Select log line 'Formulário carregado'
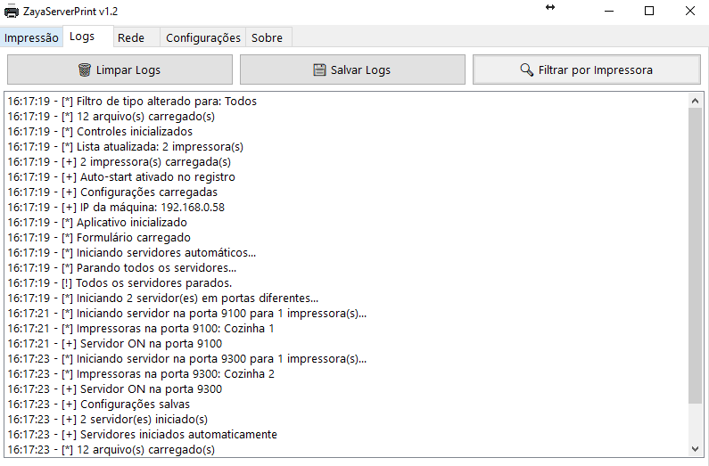The image size is (709, 466). point(99,238)
